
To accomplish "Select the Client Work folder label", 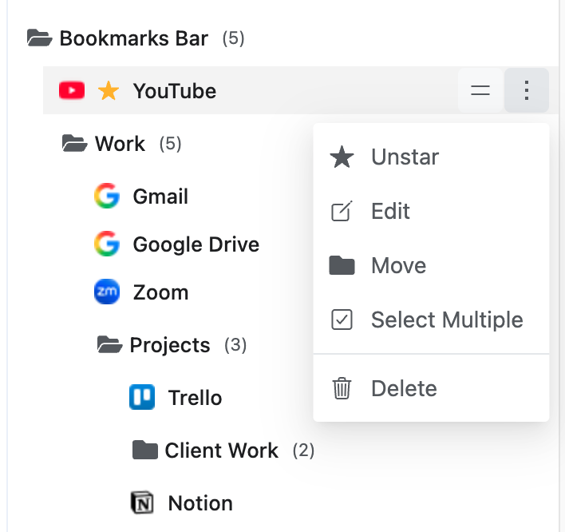I will pos(221,451).
